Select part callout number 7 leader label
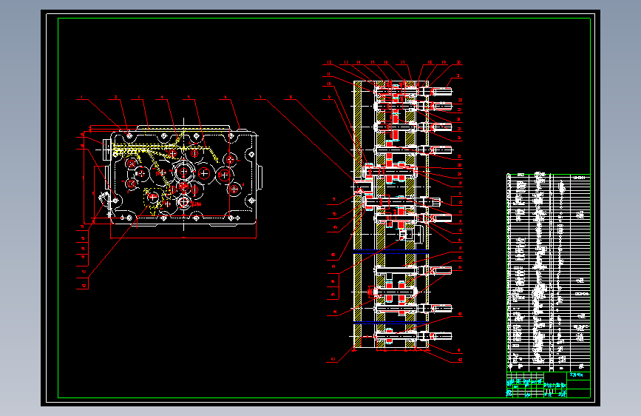The width and height of the screenshot is (641, 416). [260, 97]
